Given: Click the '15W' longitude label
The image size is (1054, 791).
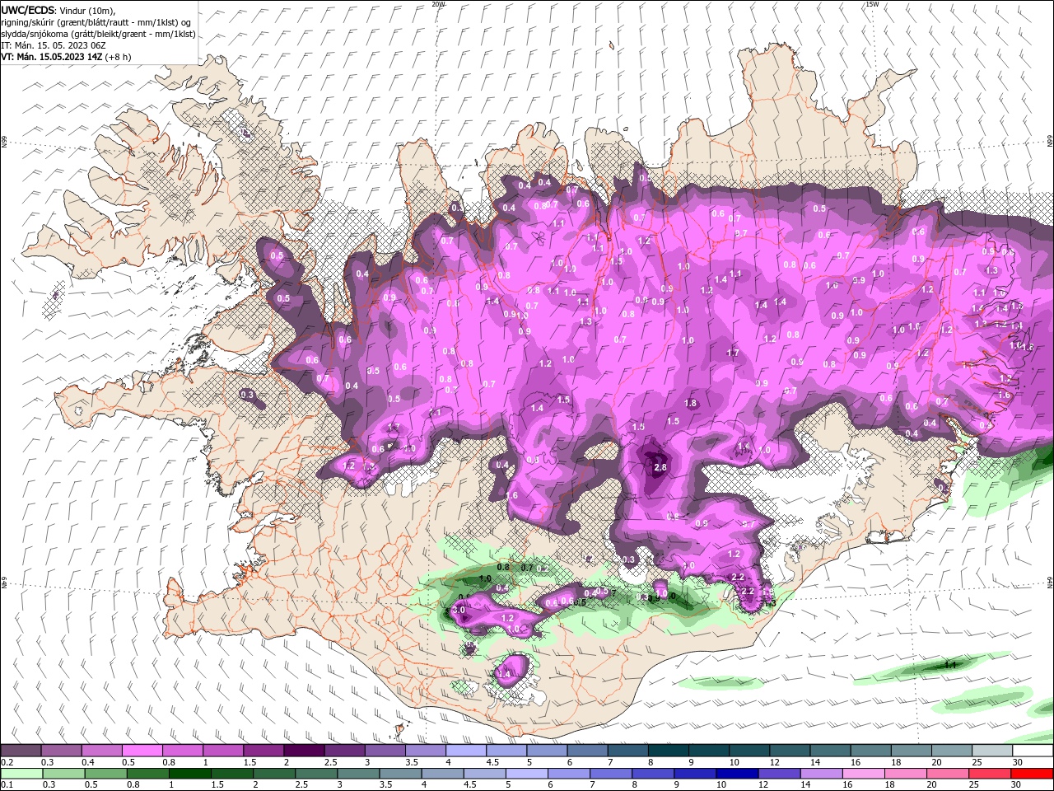Looking at the screenshot, I should (872, 4).
